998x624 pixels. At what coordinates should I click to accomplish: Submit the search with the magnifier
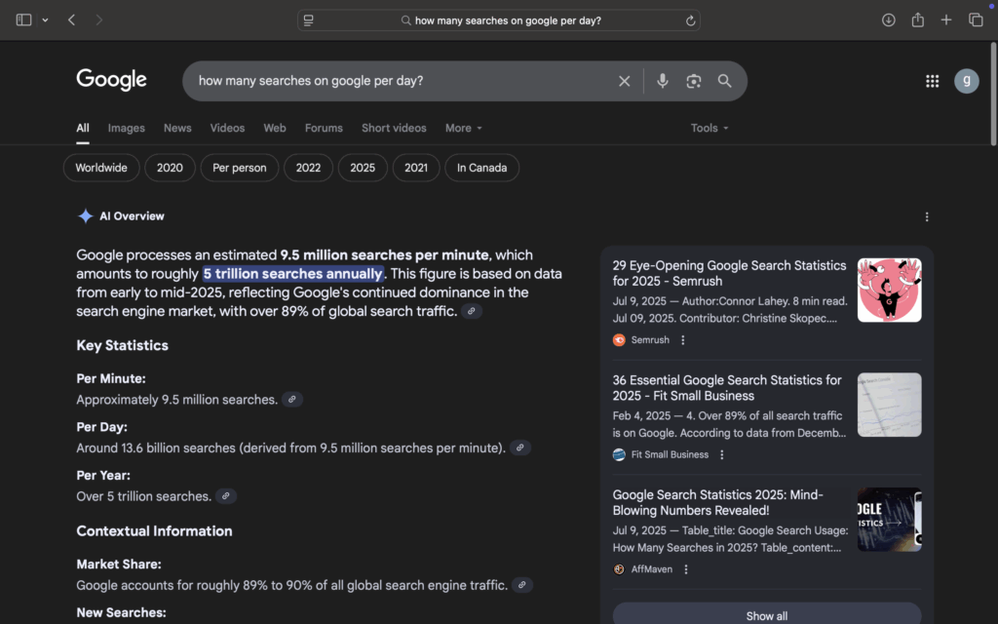pos(724,81)
